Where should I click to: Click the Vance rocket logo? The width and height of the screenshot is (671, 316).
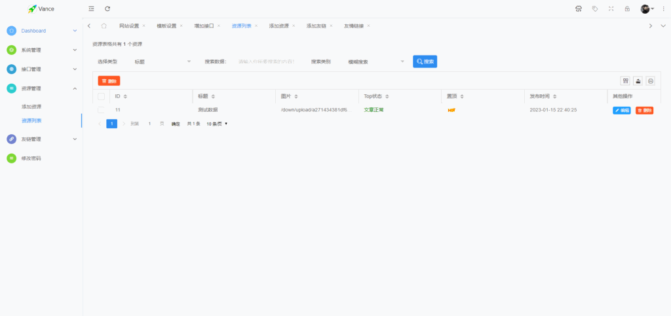(32, 9)
